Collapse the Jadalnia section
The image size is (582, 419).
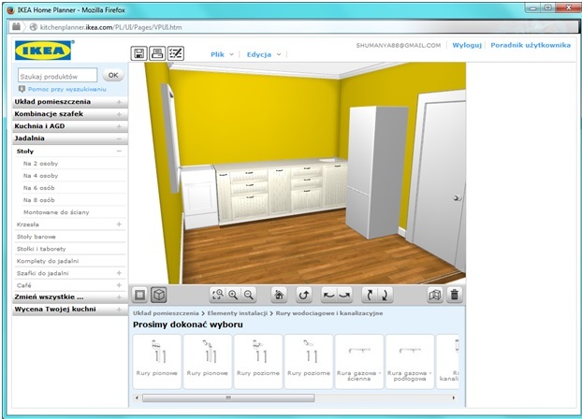pos(119,138)
